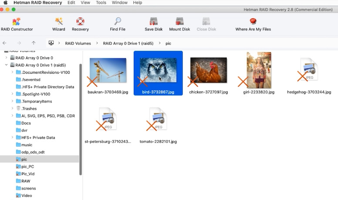Expand the .TemporaryItems folder
This screenshot has width=338, height=200.
(x=12, y=101)
